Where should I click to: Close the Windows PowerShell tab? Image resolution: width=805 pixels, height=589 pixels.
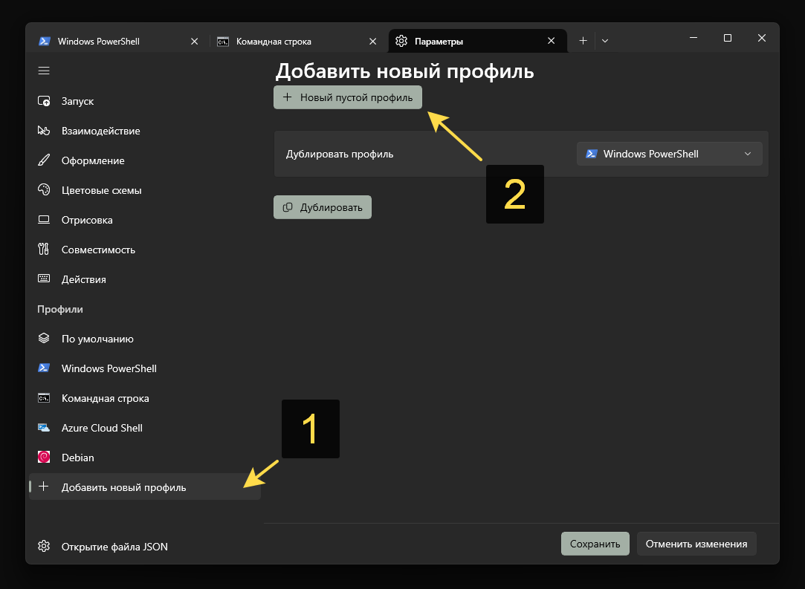tap(195, 41)
